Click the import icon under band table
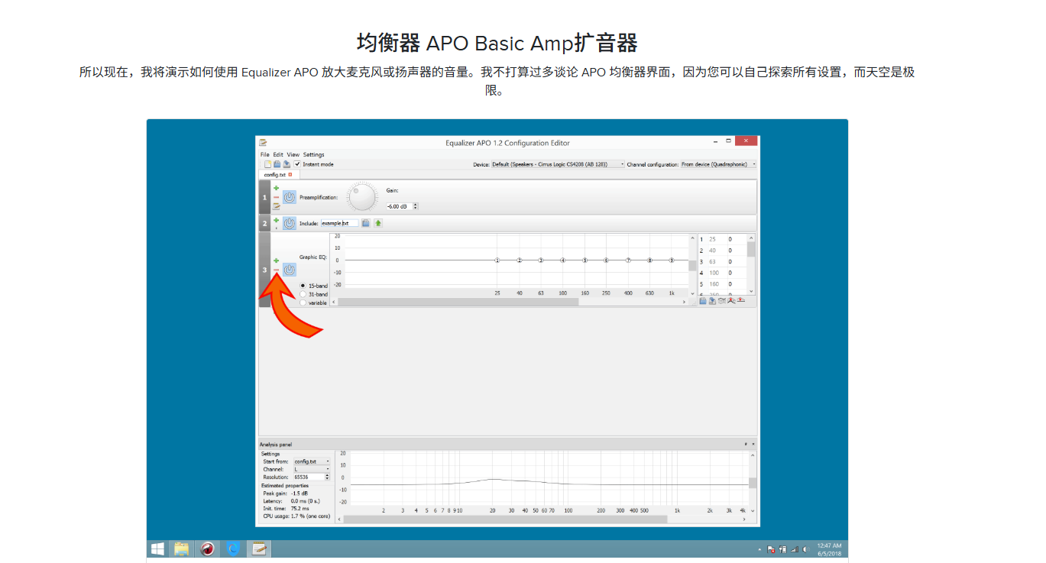The width and height of the screenshot is (1046, 563). coord(703,301)
